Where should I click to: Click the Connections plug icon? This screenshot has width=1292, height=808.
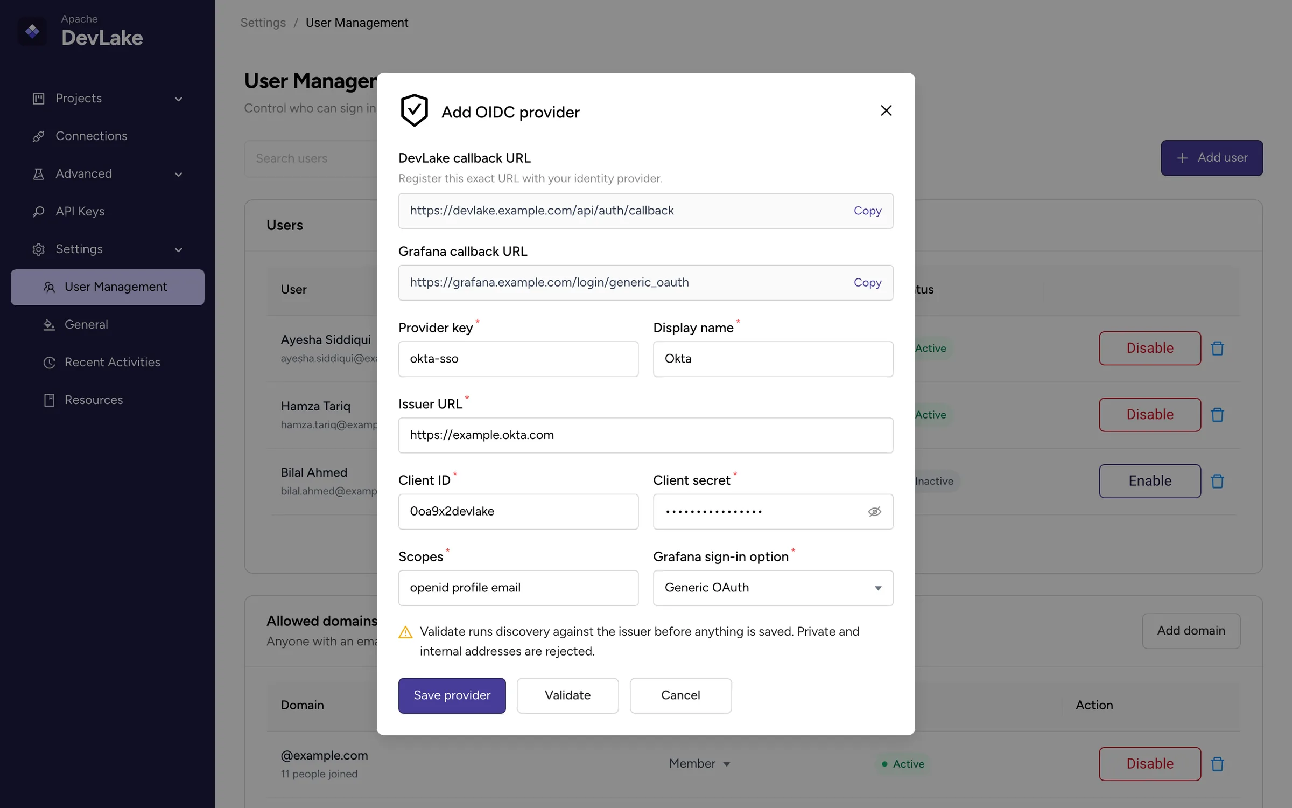coord(38,136)
